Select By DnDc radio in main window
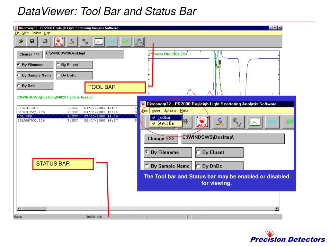Image resolution: width=329 pixels, height=246 pixels. pyautogui.click(x=74, y=75)
